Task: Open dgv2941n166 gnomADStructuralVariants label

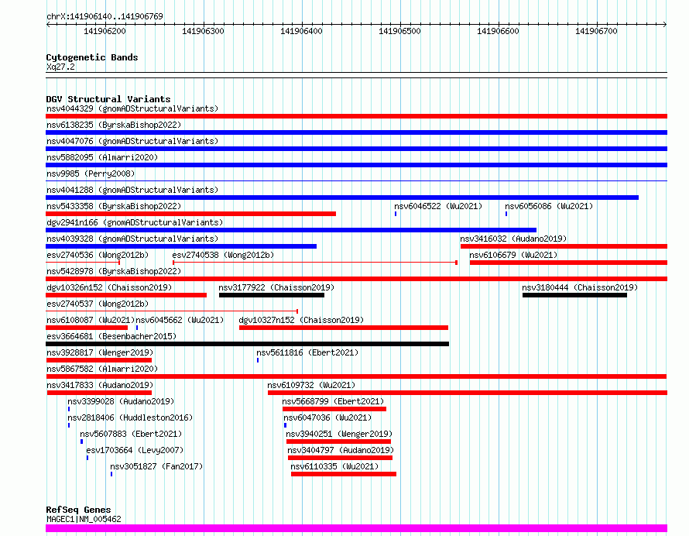Action: [x=135, y=222]
